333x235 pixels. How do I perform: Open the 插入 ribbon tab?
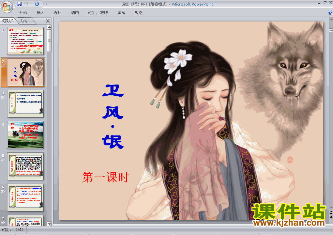[x=40, y=13]
